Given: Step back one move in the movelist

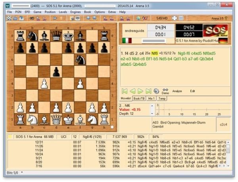Looking at the screenshot, I should (132, 91).
